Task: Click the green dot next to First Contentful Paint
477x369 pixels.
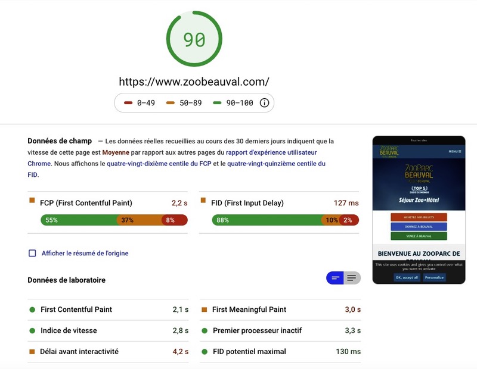Action: pyautogui.click(x=32, y=309)
